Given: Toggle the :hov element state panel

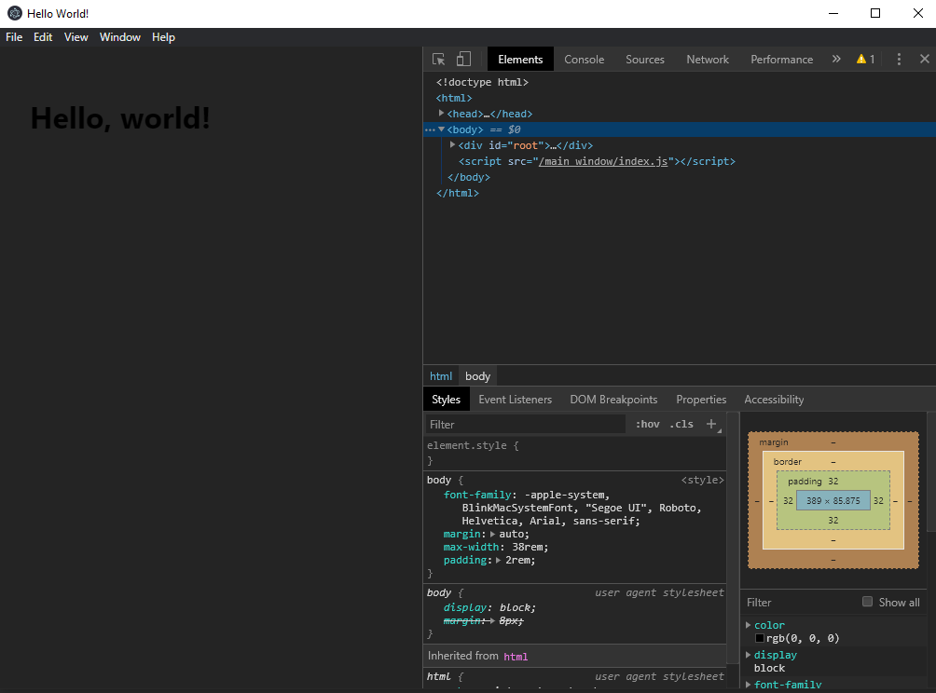Looking at the screenshot, I should (647, 424).
